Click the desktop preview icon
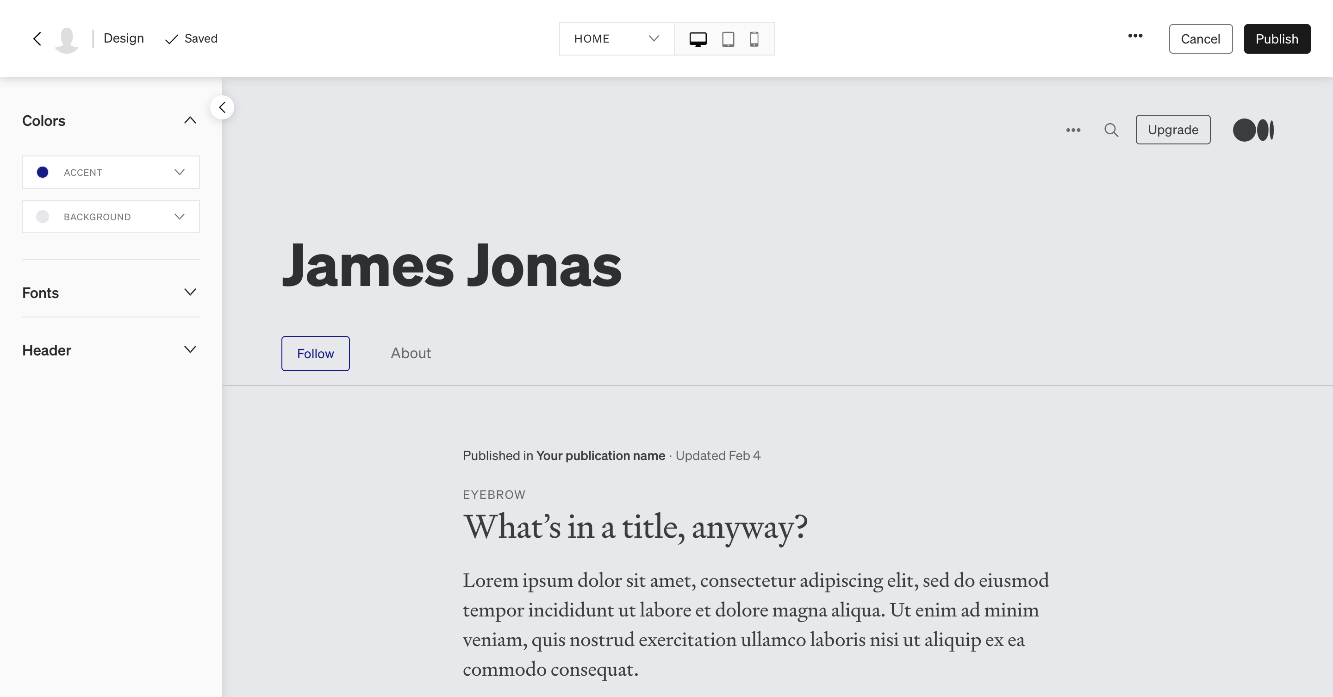This screenshot has height=697, width=1333. click(698, 38)
